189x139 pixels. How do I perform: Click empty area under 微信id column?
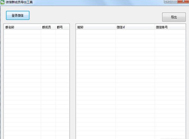pos(135,75)
